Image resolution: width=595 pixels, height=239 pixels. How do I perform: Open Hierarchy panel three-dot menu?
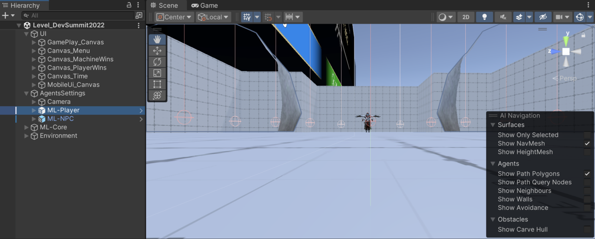tap(138, 5)
